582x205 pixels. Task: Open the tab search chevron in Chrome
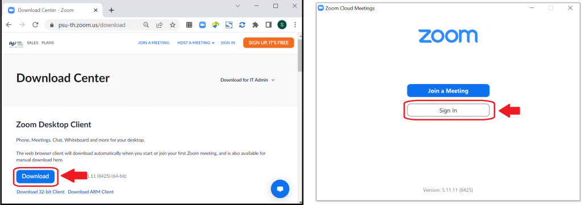point(238,6)
